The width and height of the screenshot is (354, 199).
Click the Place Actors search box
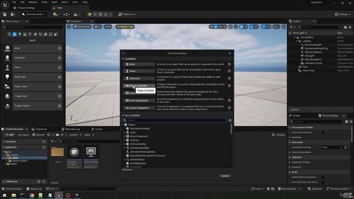tap(33, 27)
